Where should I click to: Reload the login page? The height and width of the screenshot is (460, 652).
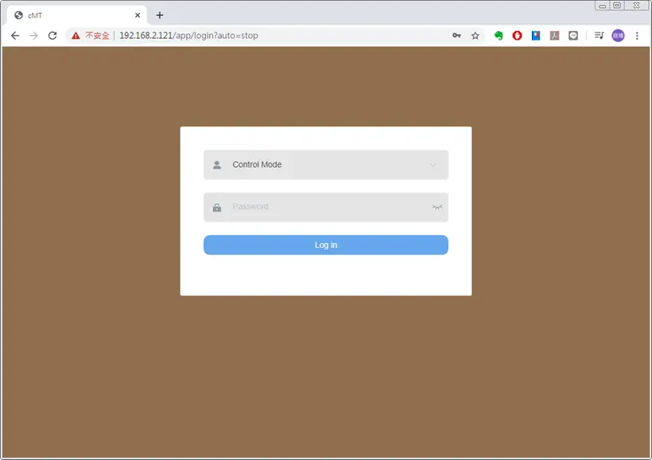(52, 36)
